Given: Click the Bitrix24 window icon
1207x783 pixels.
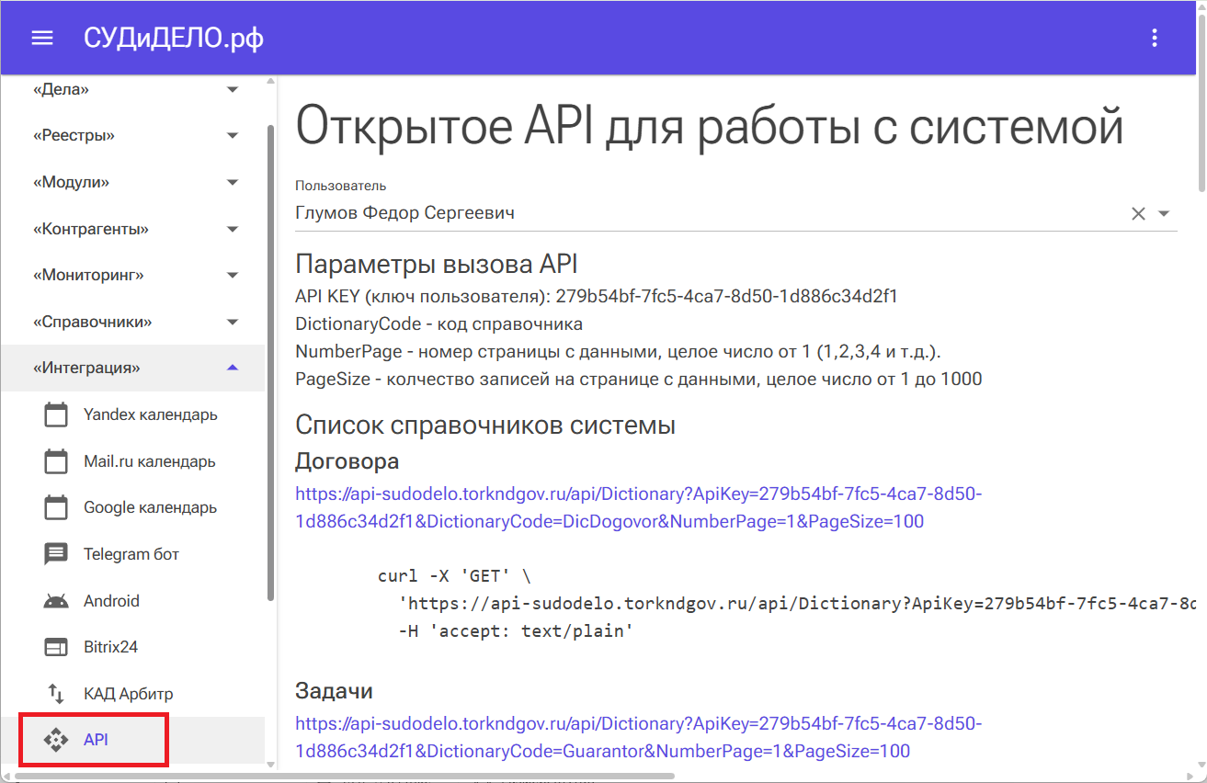Looking at the screenshot, I should [x=56, y=647].
